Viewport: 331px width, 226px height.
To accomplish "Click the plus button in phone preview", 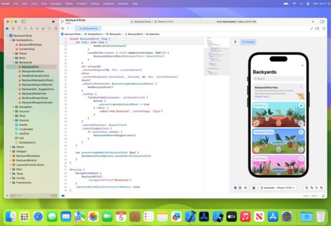I will click(x=302, y=65).
